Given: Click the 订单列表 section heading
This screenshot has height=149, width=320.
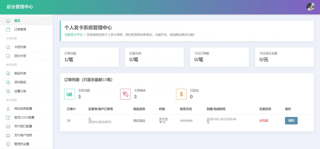Looking at the screenshot, I should tap(88, 80).
